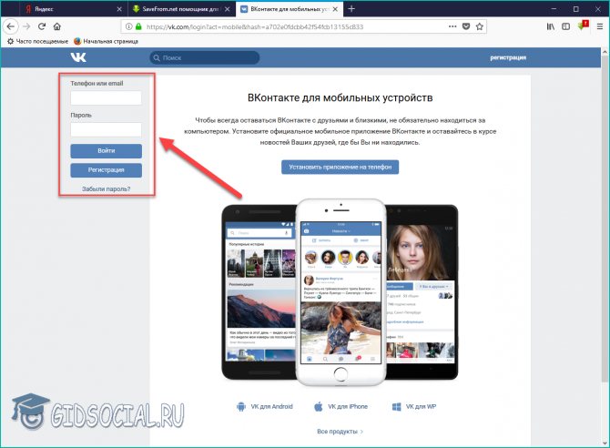This screenshot has height=448, width=610.
Task: Click the green padlock security icon
Action: (x=138, y=26)
